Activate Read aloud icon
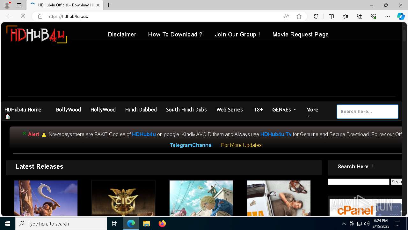The height and width of the screenshot is (230, 408). [x=286, y=16]
